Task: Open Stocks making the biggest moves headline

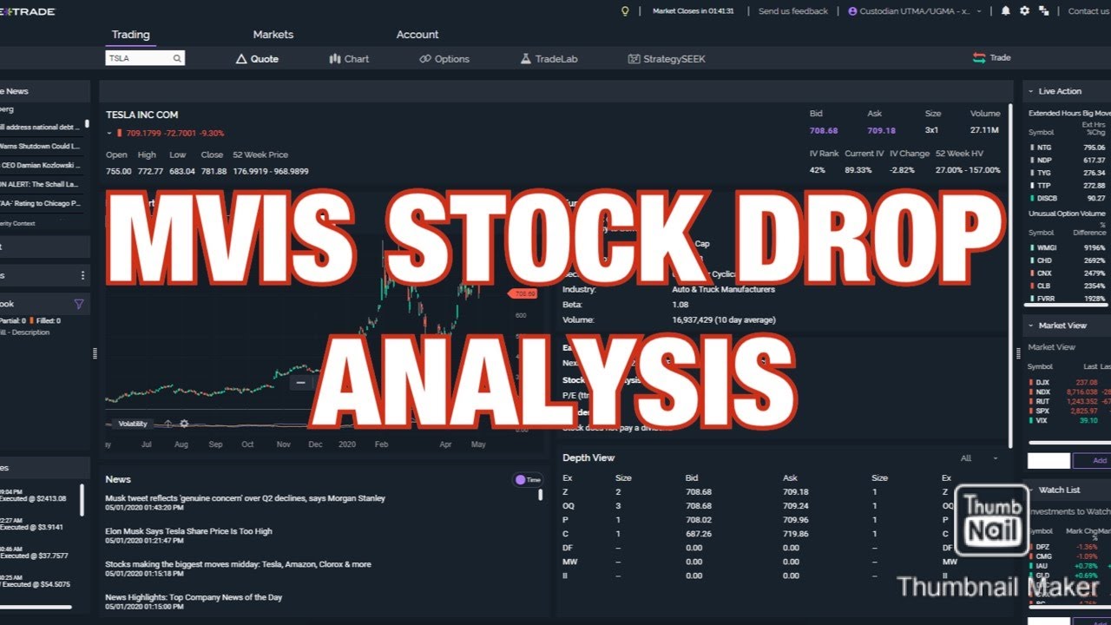Action: coord(238,564)
